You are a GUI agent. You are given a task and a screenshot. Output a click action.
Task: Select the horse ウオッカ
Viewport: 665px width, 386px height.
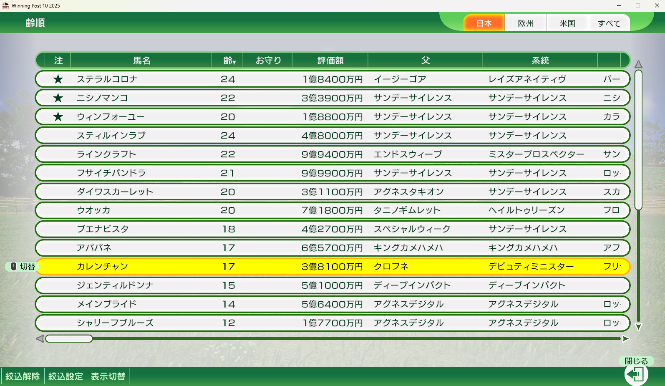click(x=332, y=210)
